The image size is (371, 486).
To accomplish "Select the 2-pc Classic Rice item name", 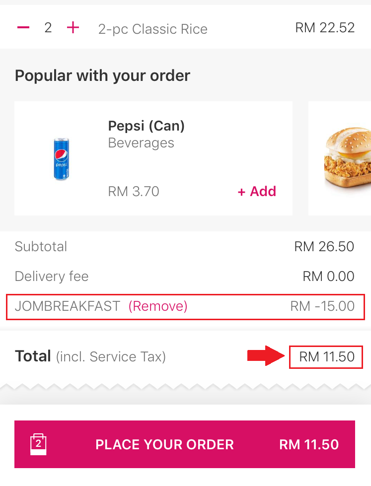I will [x=153, y=29].
